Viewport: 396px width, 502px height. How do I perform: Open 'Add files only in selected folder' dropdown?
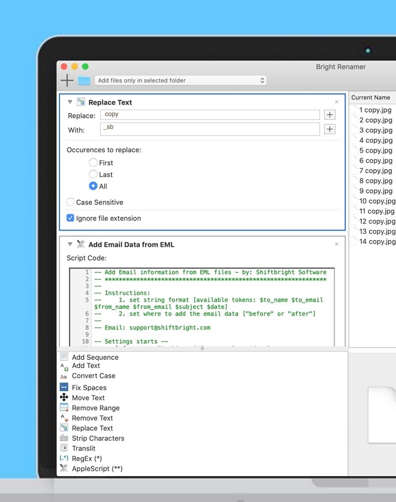point(180,80)
